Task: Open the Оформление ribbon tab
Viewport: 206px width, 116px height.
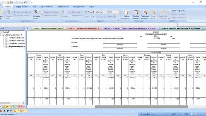Action: 46,7
